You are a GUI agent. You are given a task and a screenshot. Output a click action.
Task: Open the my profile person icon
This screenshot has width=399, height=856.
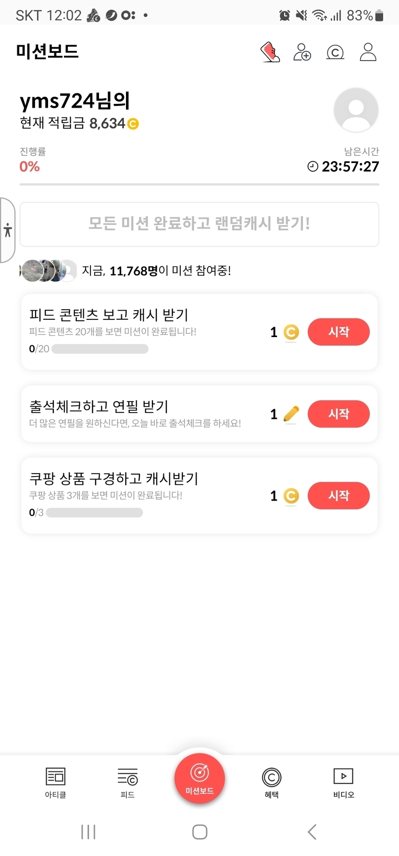point(368,52)
